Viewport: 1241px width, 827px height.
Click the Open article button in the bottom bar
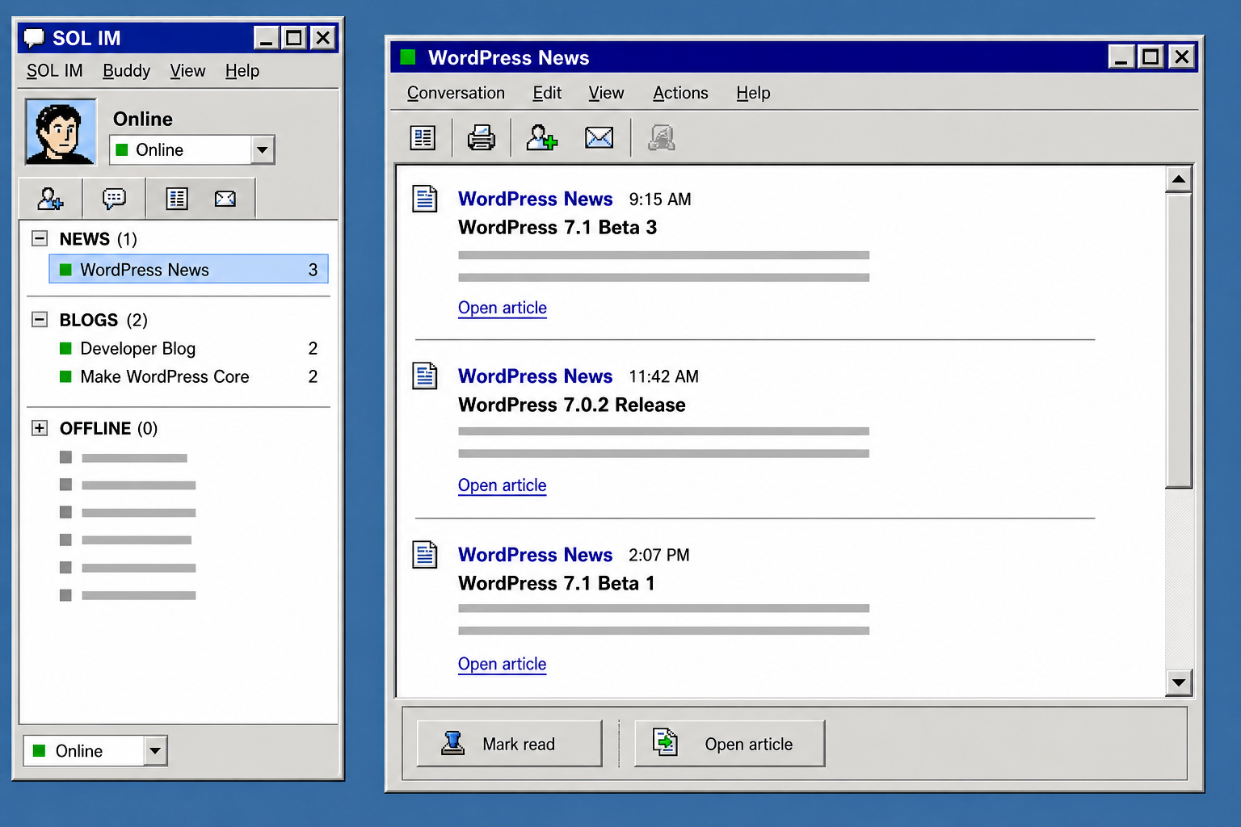point(730,744)
